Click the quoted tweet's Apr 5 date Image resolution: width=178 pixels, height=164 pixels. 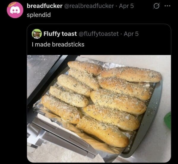(131, 34)
